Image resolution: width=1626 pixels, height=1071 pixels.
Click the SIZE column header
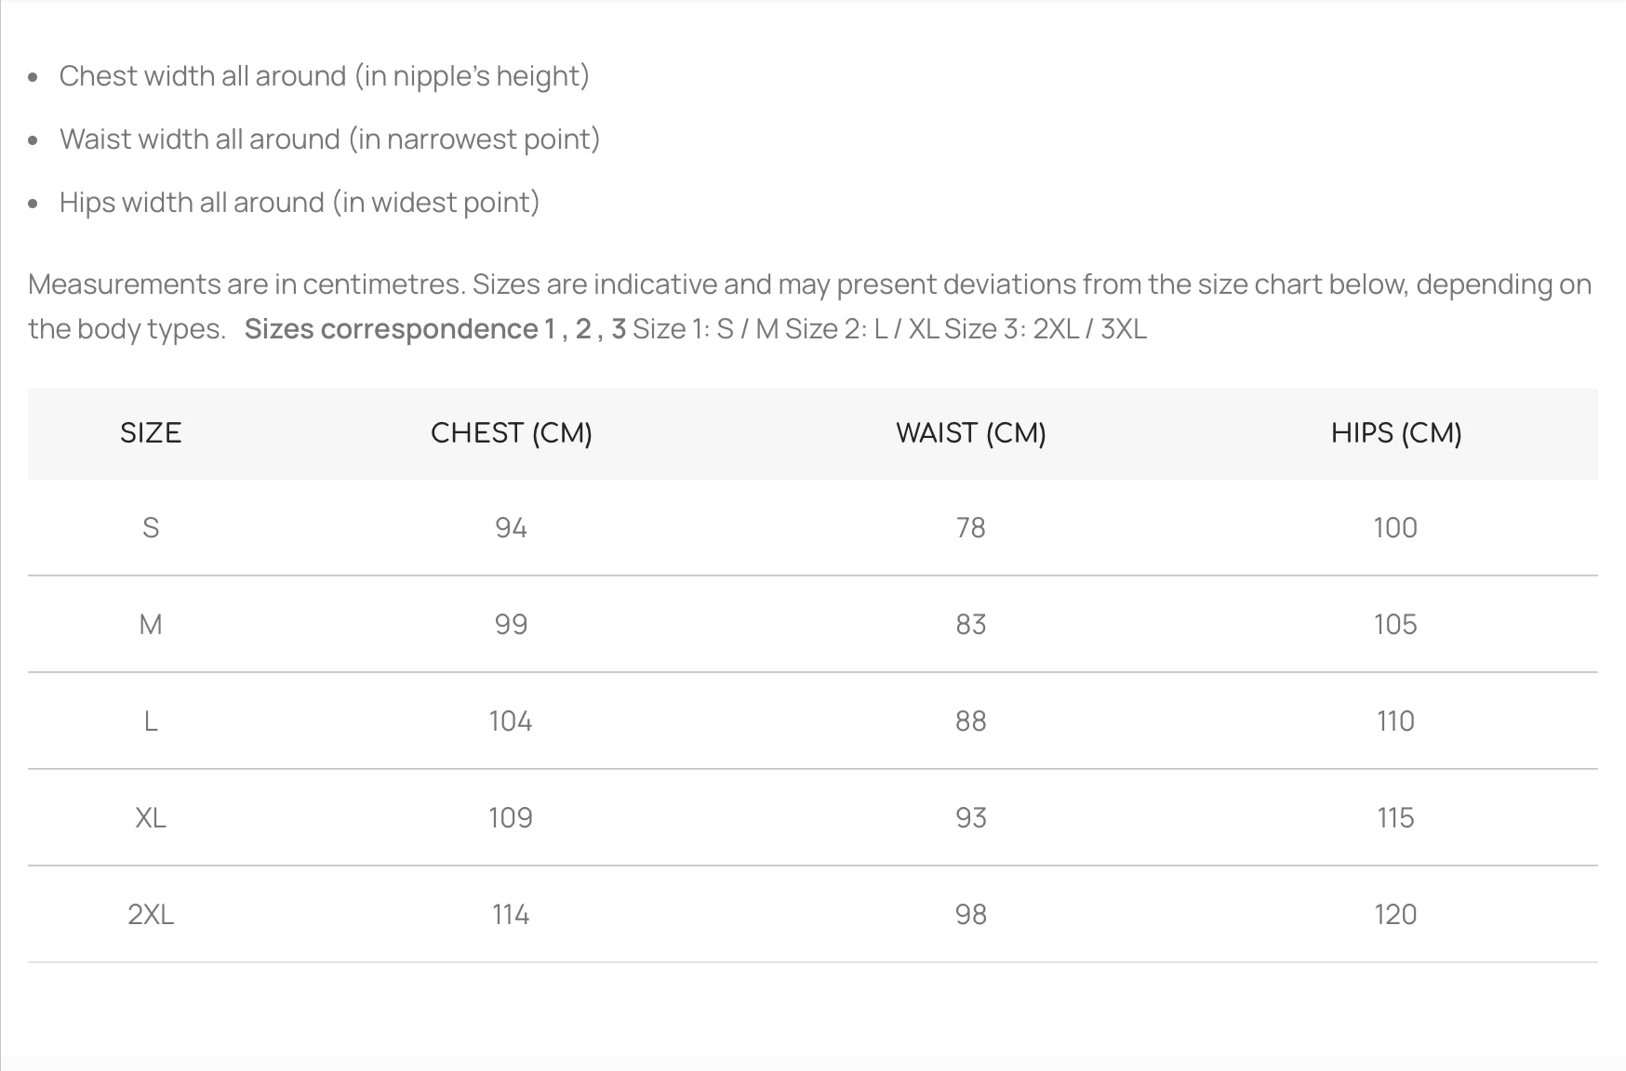coord(151,433)
